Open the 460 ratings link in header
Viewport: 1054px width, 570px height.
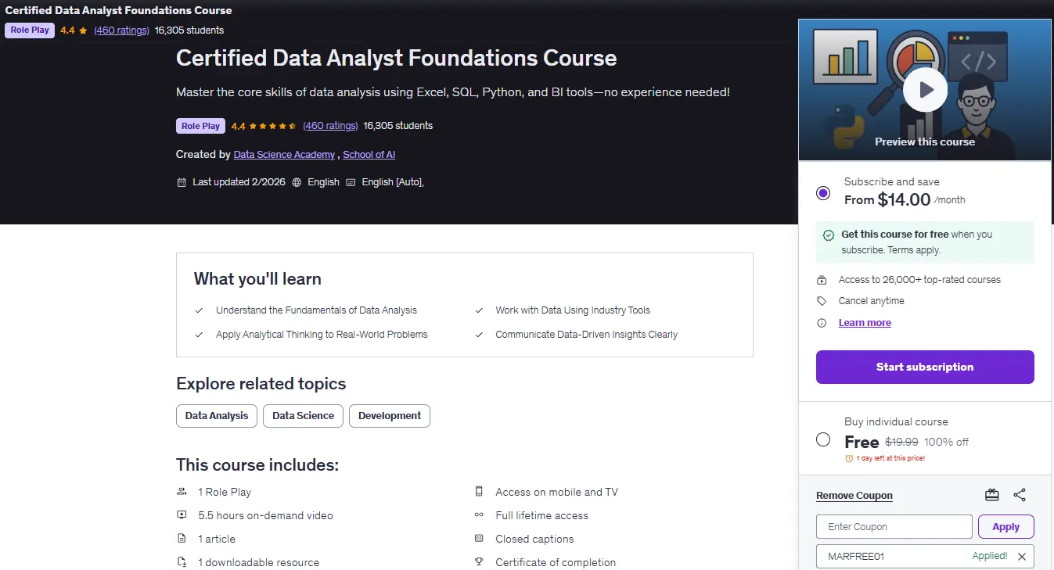click(x=330, y=126)
